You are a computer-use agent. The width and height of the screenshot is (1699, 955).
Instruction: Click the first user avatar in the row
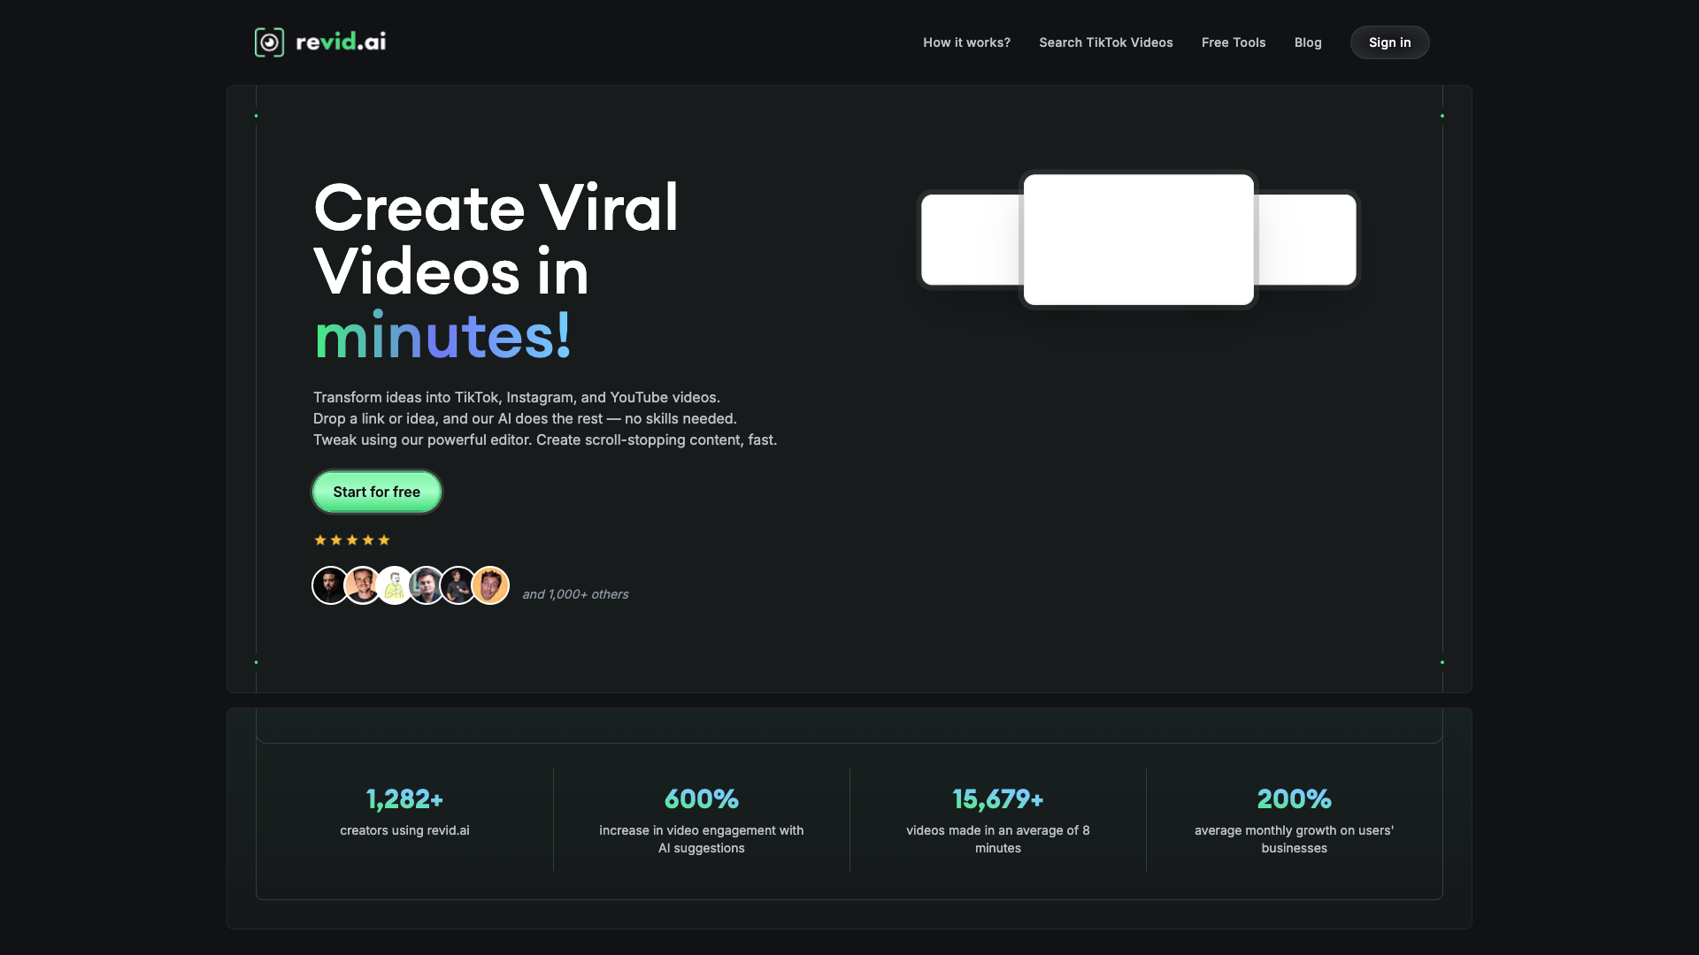click(x=330, y=585)
